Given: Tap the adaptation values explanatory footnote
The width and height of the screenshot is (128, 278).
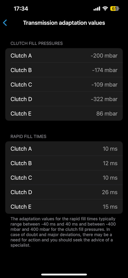Looking at the screenshot, I should point(63,232).
